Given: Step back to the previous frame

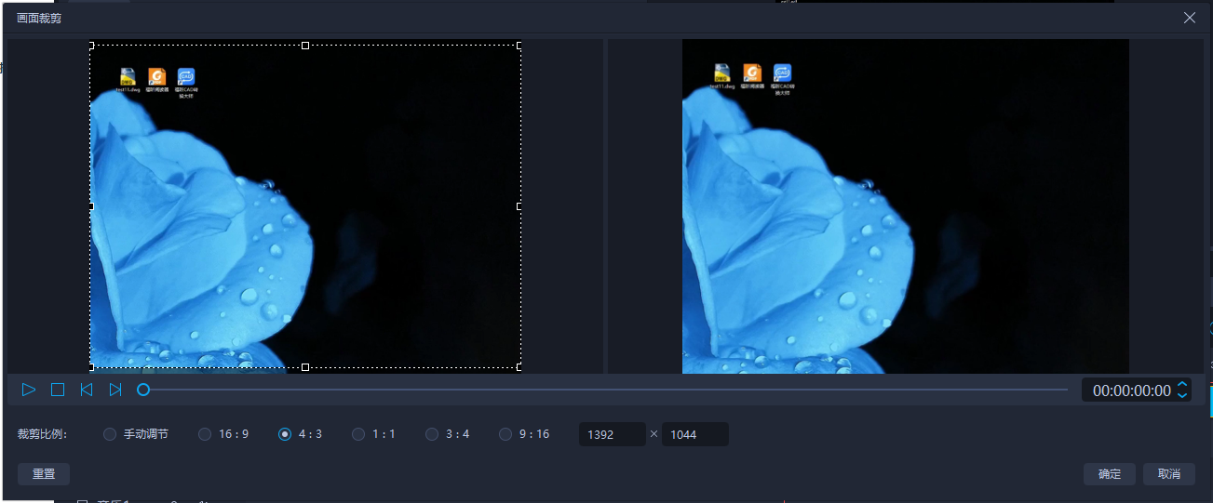Looking at the screenshot, I should point(86,390).
